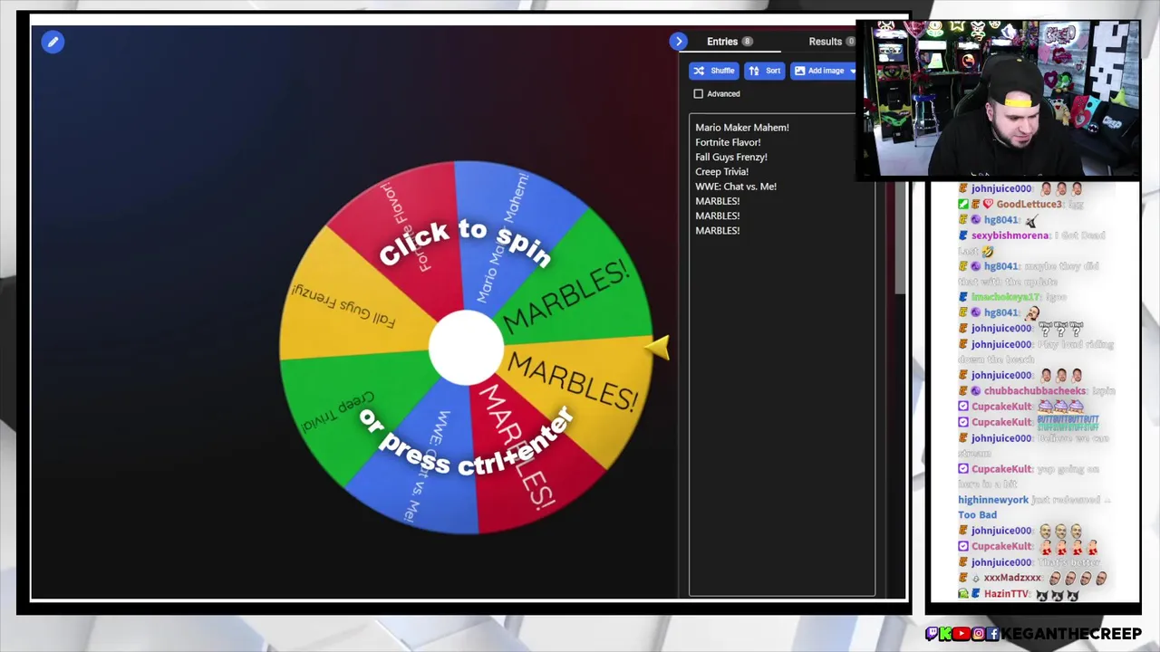Click the Add image button
This screenshot has height=652, width=1160.
(x=823, y=71)
